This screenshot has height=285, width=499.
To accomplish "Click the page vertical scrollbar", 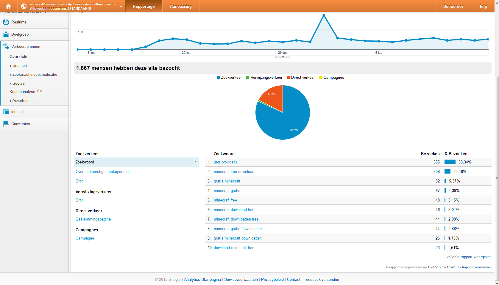I will pos(497,178).
